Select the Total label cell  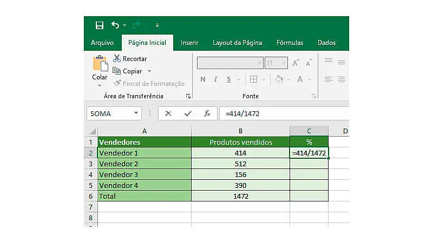tap(145, 196)
